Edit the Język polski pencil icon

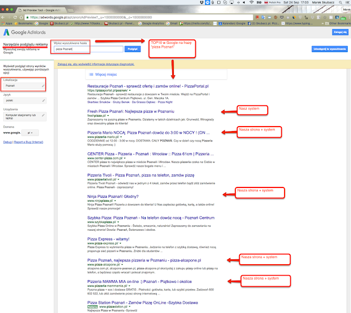[44, 100]
